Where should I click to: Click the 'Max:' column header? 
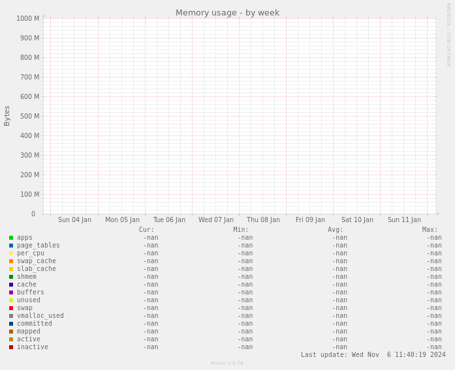tap(430, 229)
